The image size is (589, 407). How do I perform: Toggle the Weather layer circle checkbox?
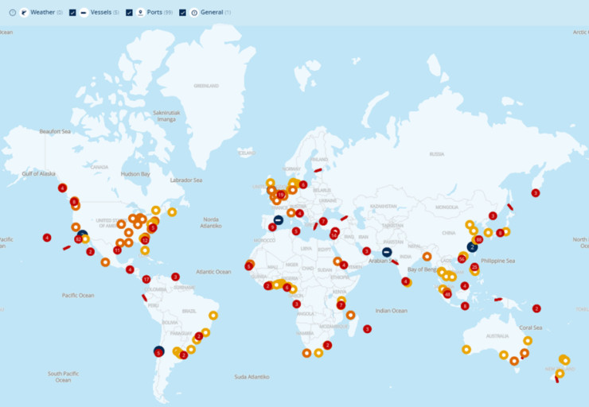pos(12,13)
